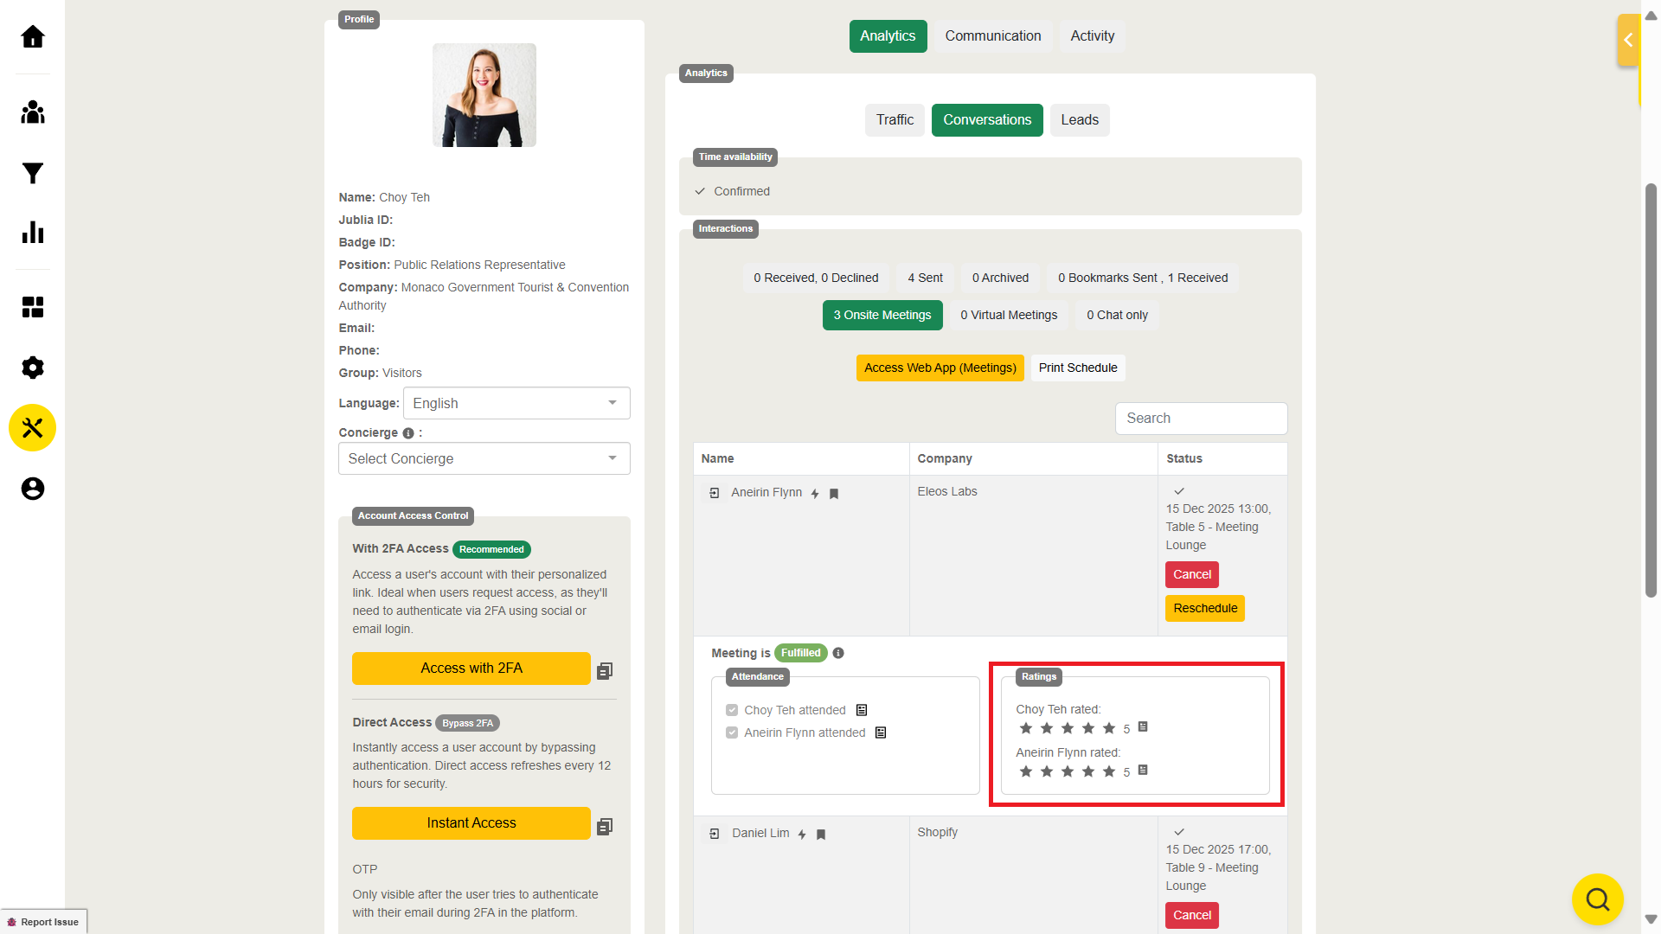Image resolution: width=1661 pixels, height=934 pixels.
Task: Click the fifth star in Choy Teh rating
Action: [x=1109, y=728]
